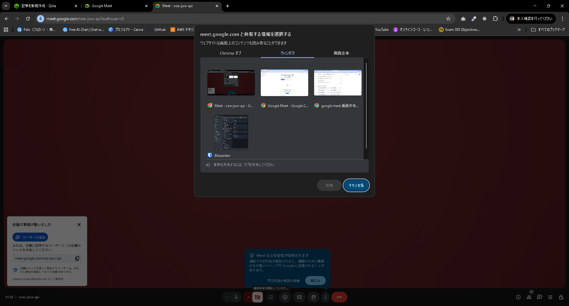Click the present screen button
The height and width of the screenshot is (306, 569).
271,297
